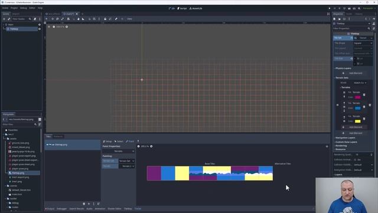Zoom out the tile atlas view
This screenshot has width=378, height=213.
[138, 146]
